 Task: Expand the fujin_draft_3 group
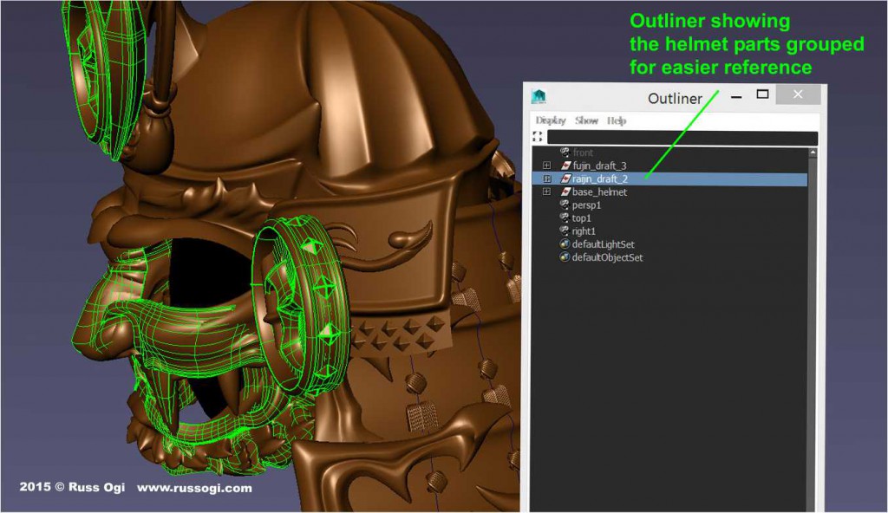[545, 166]
